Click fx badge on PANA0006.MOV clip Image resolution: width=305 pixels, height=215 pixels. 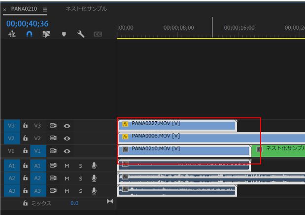[x=125, y=137]
